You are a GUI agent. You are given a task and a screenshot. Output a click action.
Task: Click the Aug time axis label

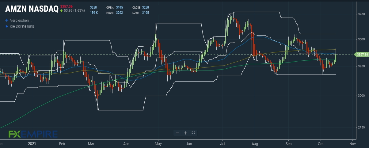pos(254,143)
